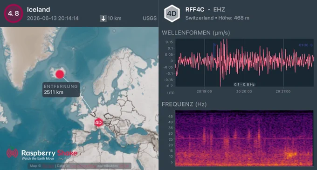Image resolution: width=317 pixels, height=170 pixels.
Task: Click the 01:36 S arrival label
Action: 306,45
